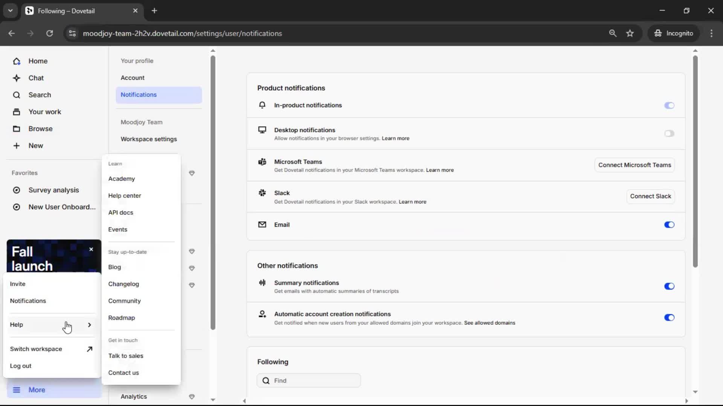Turn off Summary notifications toggle

[x=669, y=286]
